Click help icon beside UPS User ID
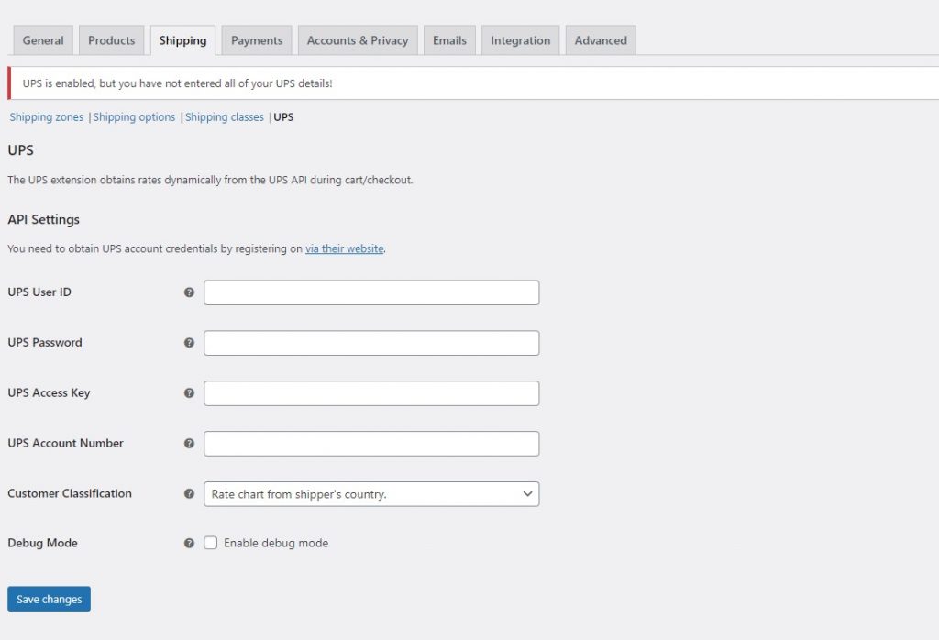Screen dimensions: 939x640 click(189, 292)
